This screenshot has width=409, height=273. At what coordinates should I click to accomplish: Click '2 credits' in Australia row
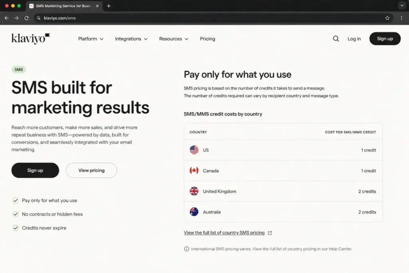pyautogui.click(x=367, y=212)
